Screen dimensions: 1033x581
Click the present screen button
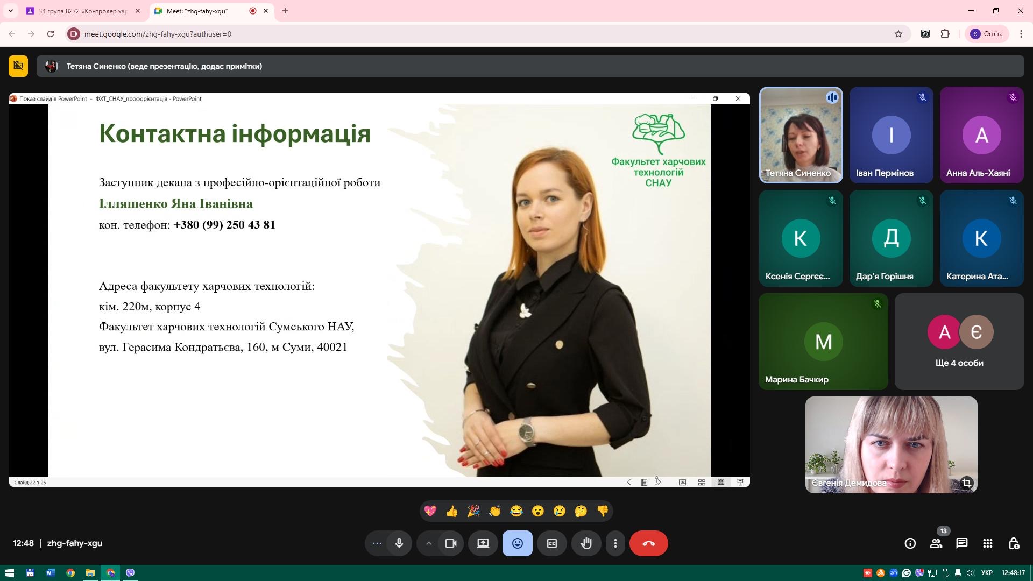point(483,543)
